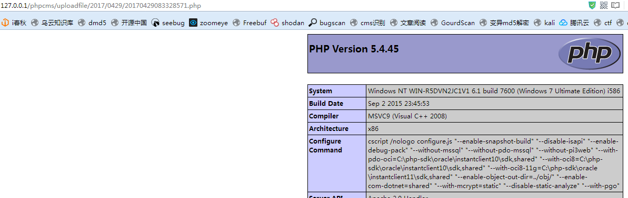Open the cms识别 bookmark

point(367,23)
